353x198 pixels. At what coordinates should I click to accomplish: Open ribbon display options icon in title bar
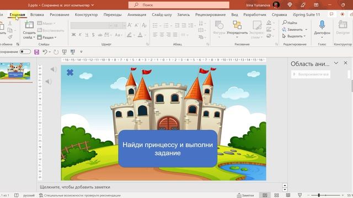pyautogui.click(x=316, y=5)
